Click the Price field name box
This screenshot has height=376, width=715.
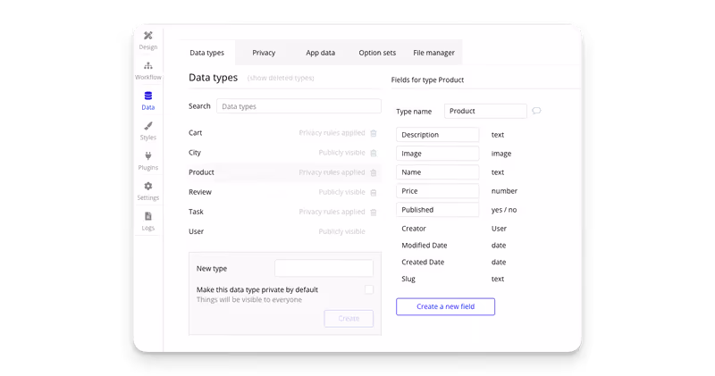click(438, 190)
